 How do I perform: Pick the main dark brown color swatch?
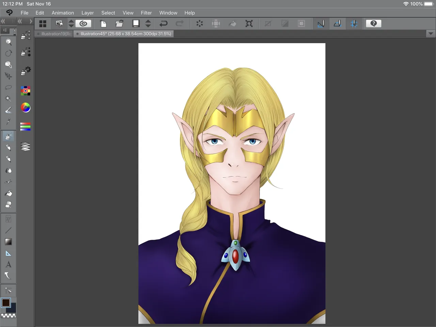point(6,302)
